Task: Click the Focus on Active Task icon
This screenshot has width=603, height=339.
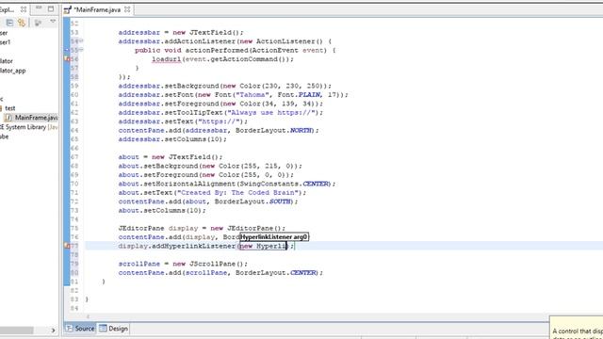Action: point(38,23)
